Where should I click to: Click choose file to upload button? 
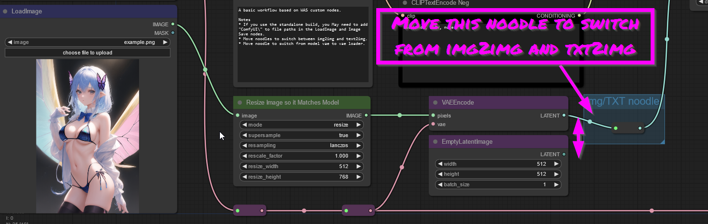87,53
